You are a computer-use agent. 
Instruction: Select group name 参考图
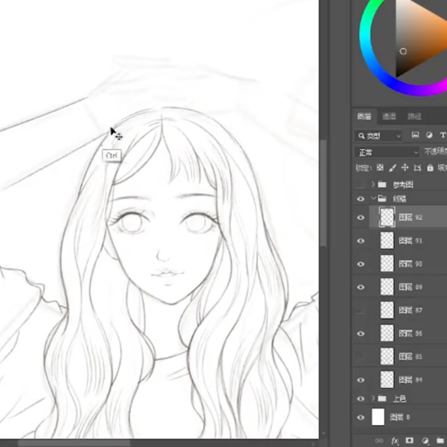pos(403,185)
